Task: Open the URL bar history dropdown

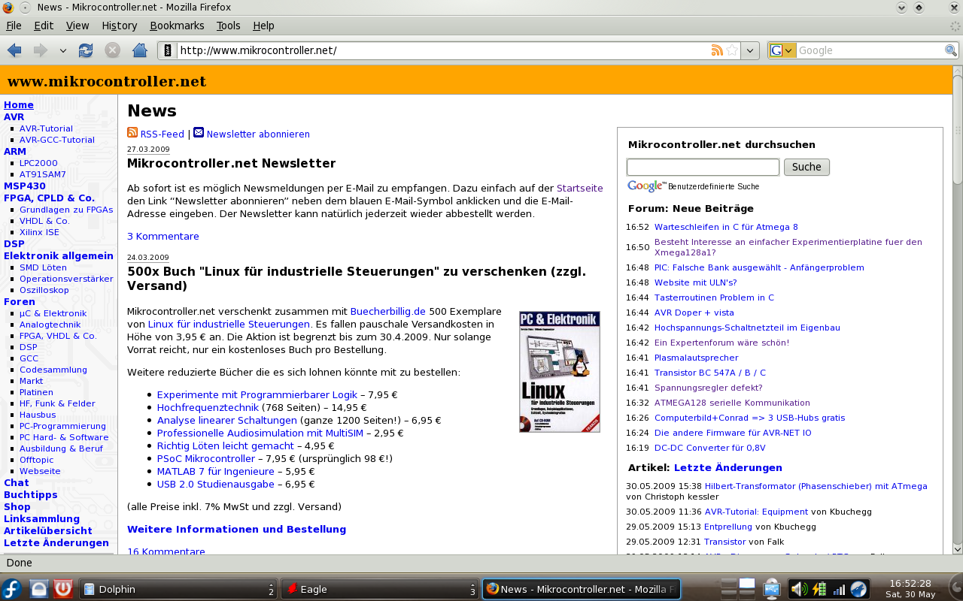Action: click(x=750, y=50)
